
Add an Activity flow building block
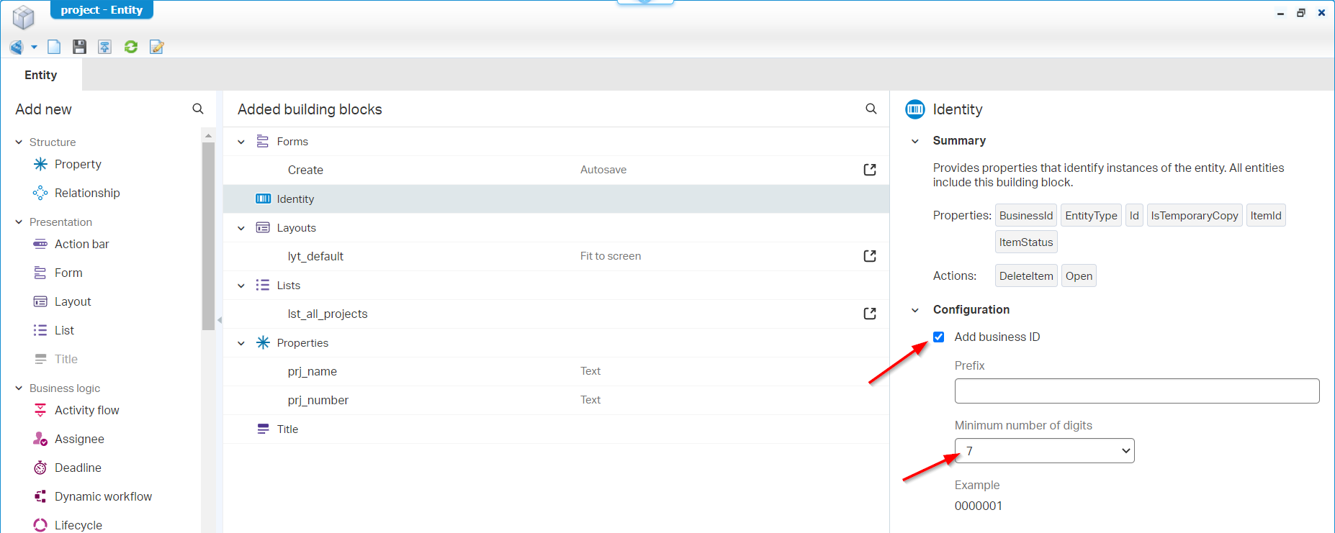[x=86, y=410]
